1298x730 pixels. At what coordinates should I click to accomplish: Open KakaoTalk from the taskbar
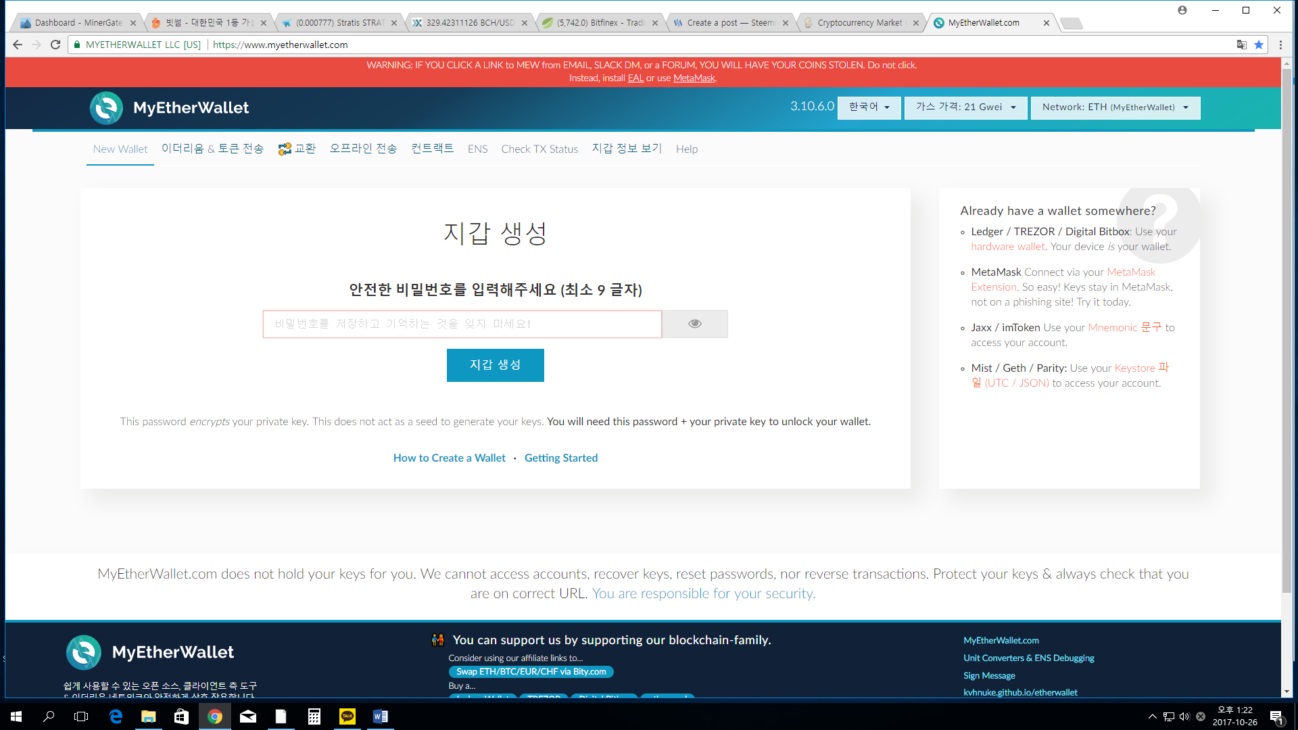tap(347, 716)
